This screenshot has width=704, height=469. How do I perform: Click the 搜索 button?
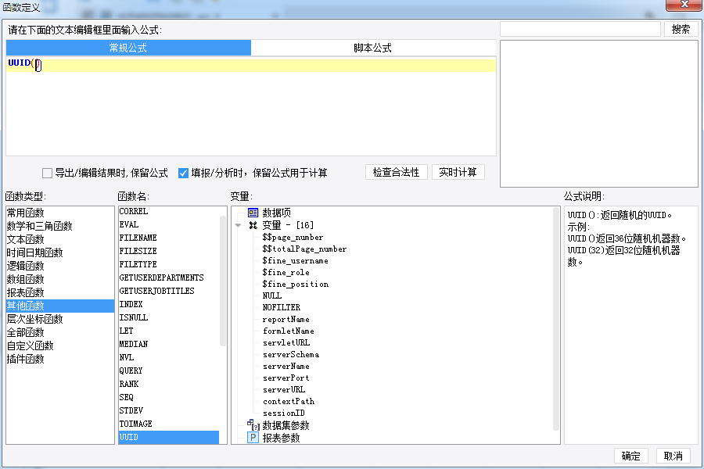pos(681,29)
